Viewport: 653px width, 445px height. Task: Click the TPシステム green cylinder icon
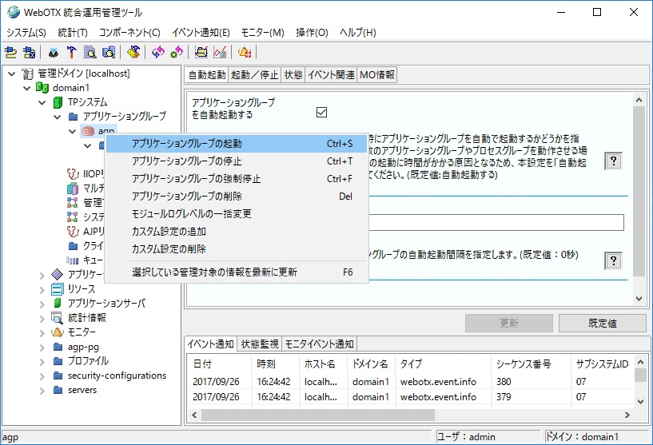click(58, 102)
